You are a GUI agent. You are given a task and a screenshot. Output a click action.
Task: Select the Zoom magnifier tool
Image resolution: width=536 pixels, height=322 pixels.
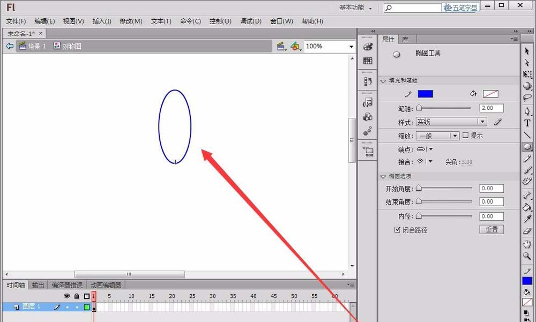[527, 256]
